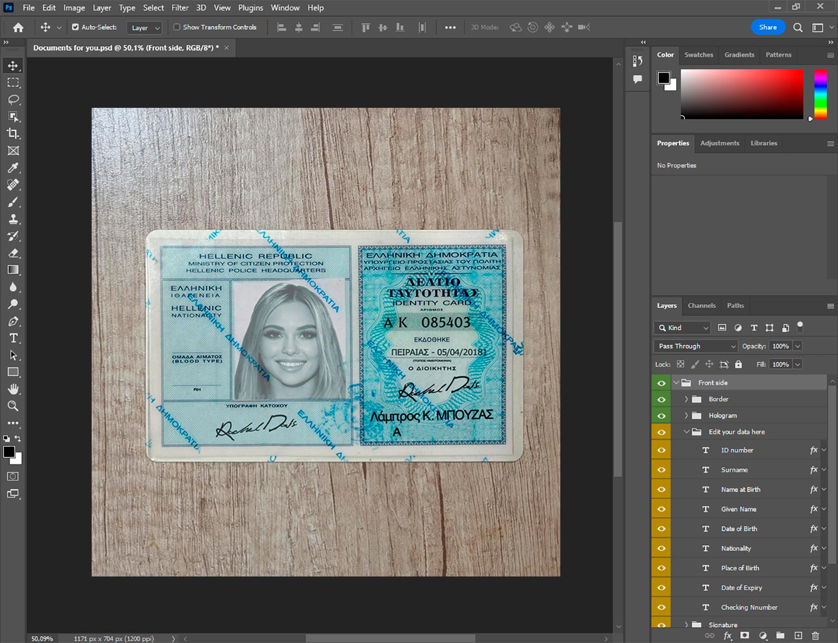
Task: Open the Swatches panel tab
Action: [x=698, y=55]
